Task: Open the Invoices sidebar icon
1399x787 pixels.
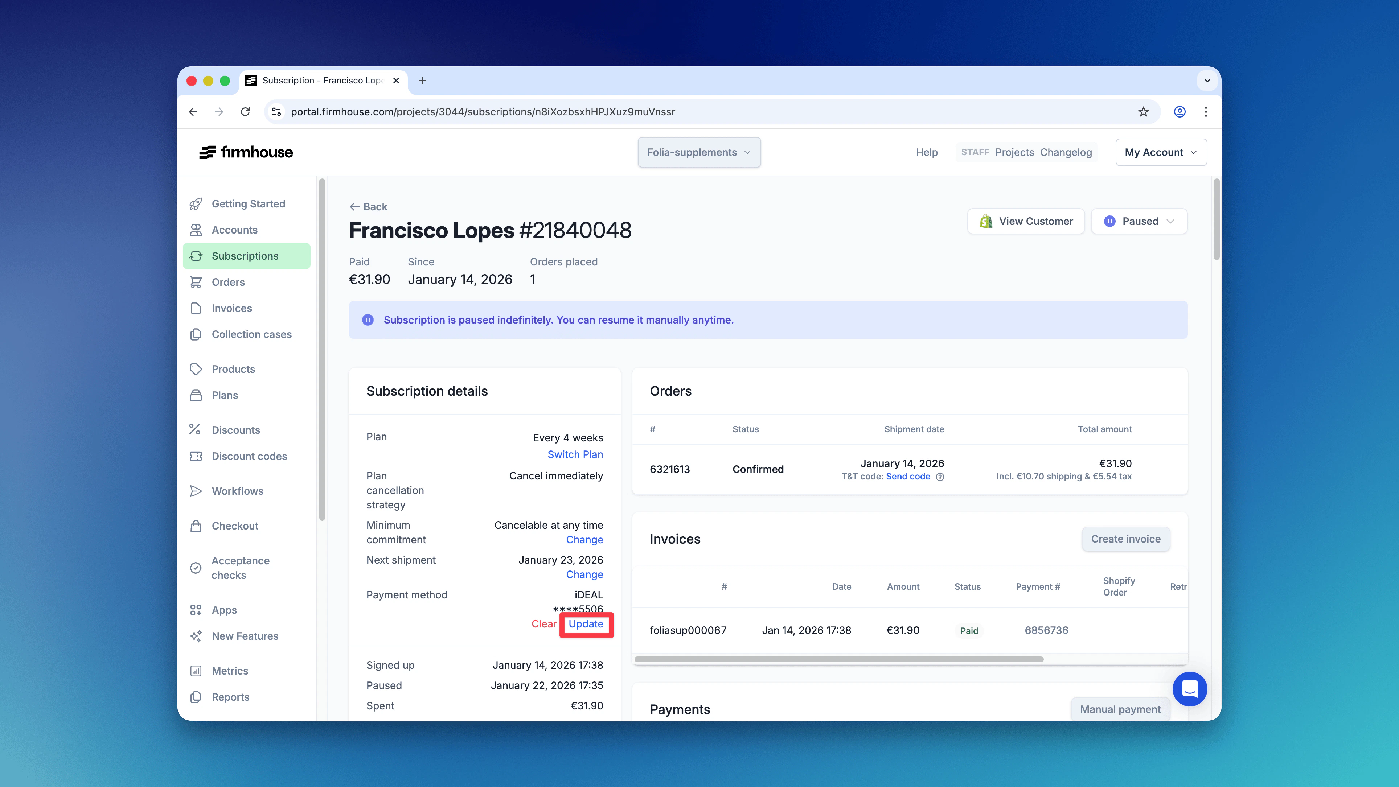Action: [197, 308]
